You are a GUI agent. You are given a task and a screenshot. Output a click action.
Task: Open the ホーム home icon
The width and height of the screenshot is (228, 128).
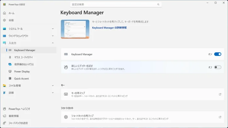4,13
